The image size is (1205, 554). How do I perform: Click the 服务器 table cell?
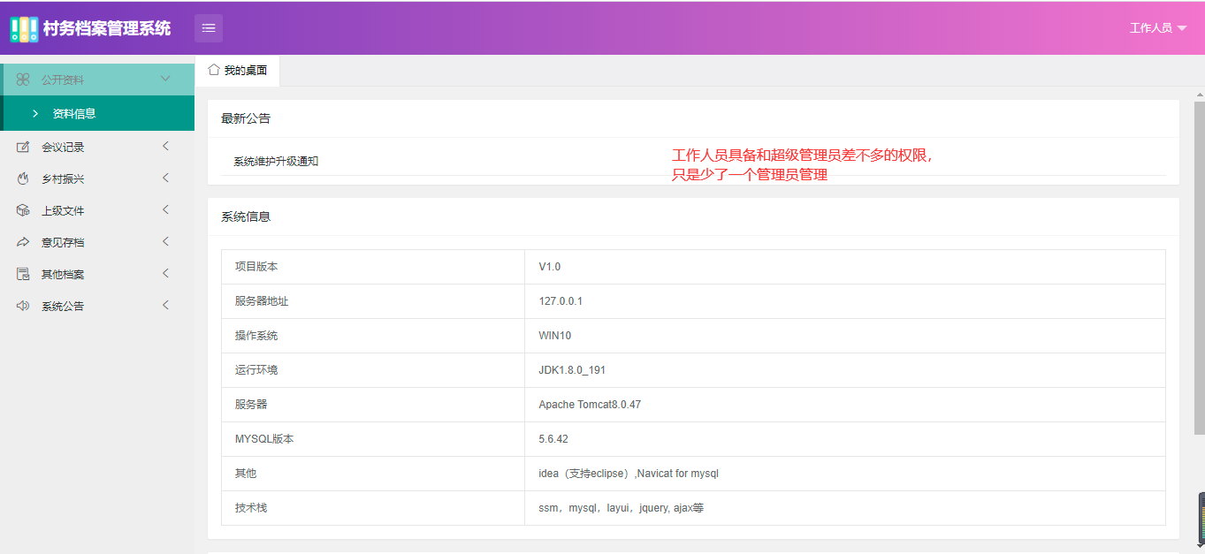point(373,405)
